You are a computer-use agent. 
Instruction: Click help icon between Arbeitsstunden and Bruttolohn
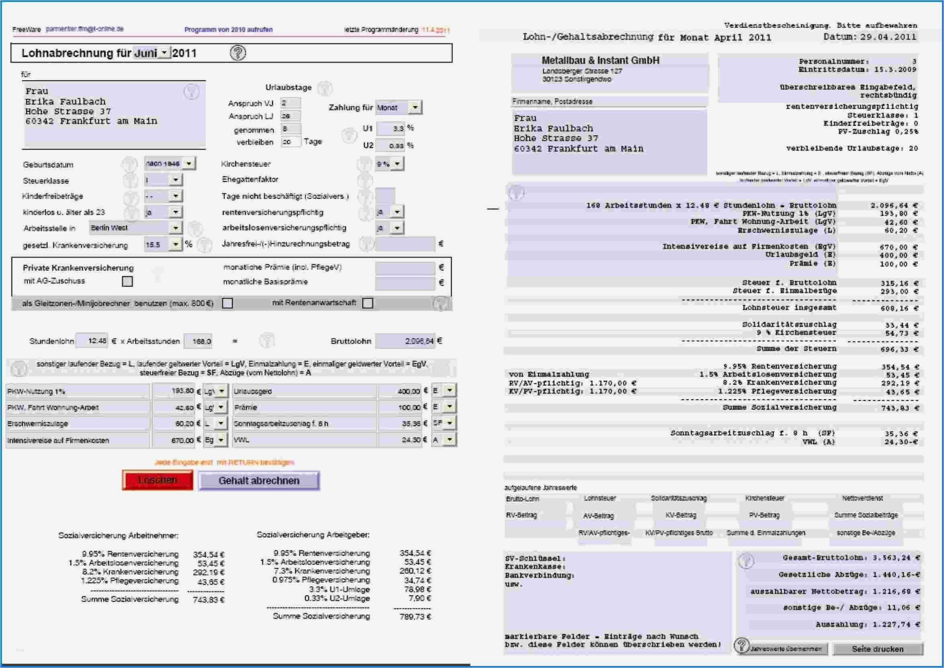coord(267,341)
